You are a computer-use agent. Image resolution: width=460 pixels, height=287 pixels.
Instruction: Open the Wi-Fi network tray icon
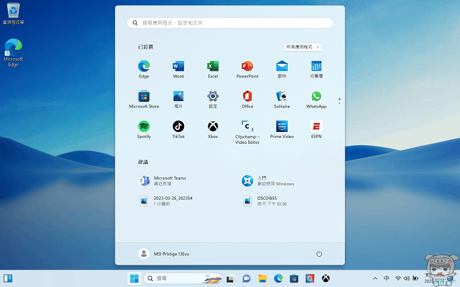click(x=398, y=278)
